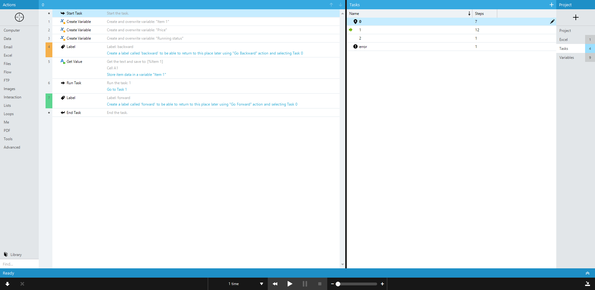Decrease speed with the minus button
This screenshot has width=595, height=290.
(x=333, y=284)
